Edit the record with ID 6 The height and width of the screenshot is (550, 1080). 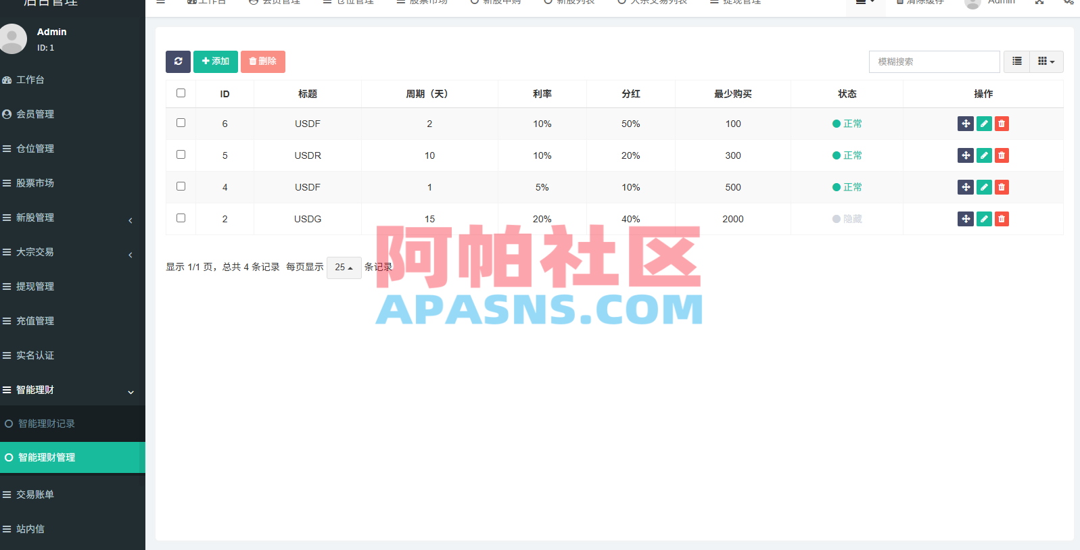(x=984, y=124)
